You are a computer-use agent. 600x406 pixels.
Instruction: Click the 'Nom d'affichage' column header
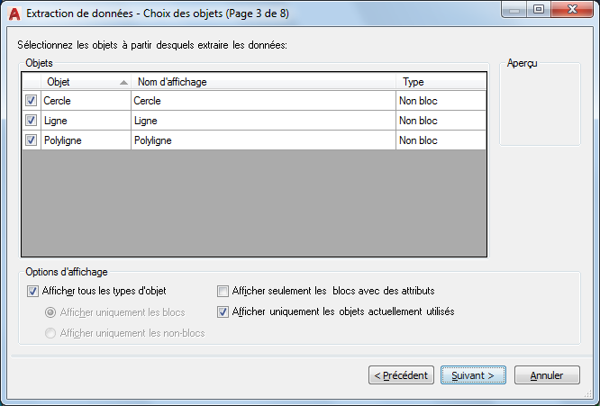(x=263, y=82)
